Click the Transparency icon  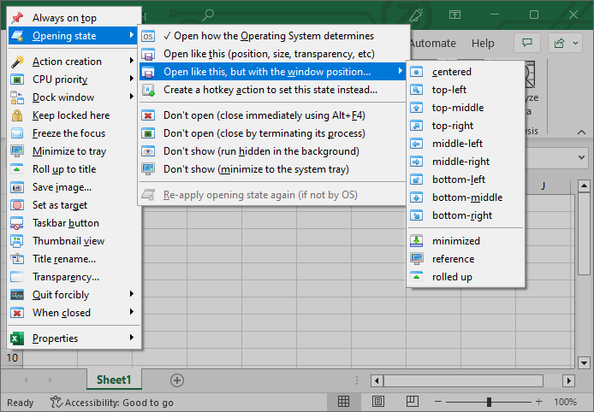click(x=17, y=277)
